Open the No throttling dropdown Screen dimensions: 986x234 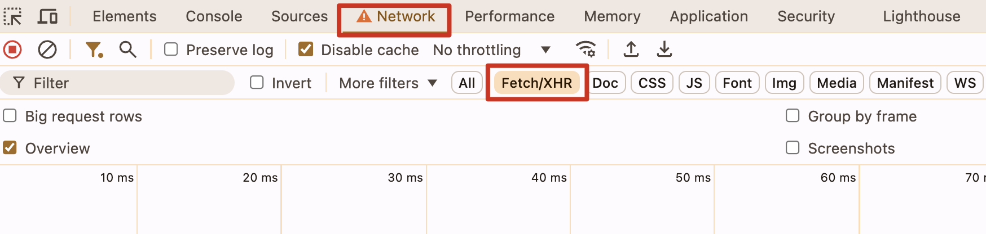click(491, 50)
